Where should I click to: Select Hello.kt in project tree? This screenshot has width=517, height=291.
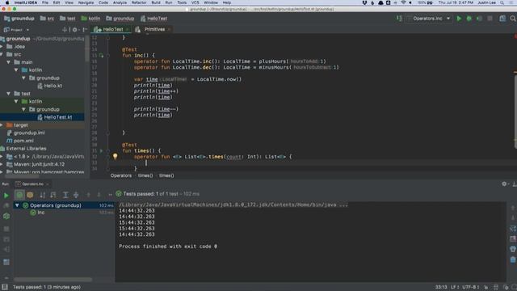point(50,86)
